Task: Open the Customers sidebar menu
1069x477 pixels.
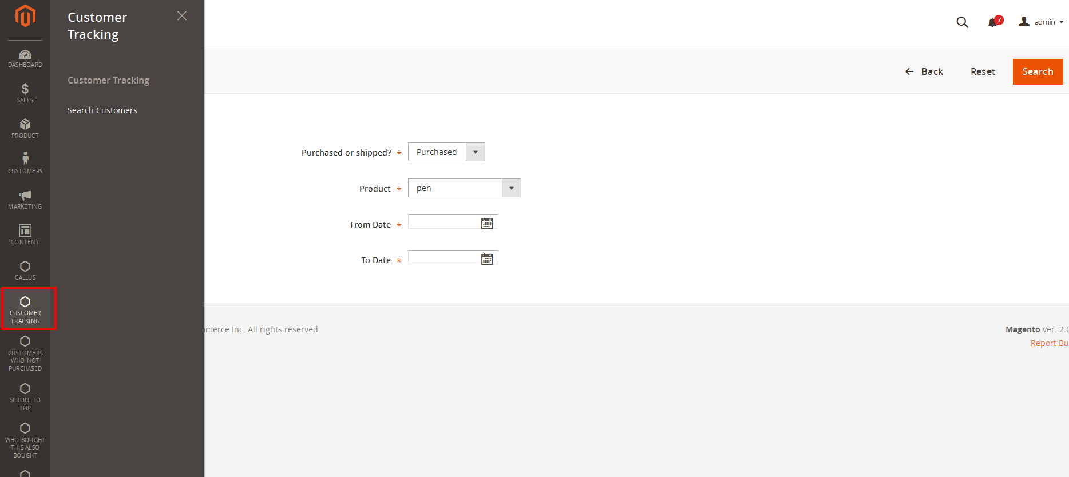Action: [25, 164]
